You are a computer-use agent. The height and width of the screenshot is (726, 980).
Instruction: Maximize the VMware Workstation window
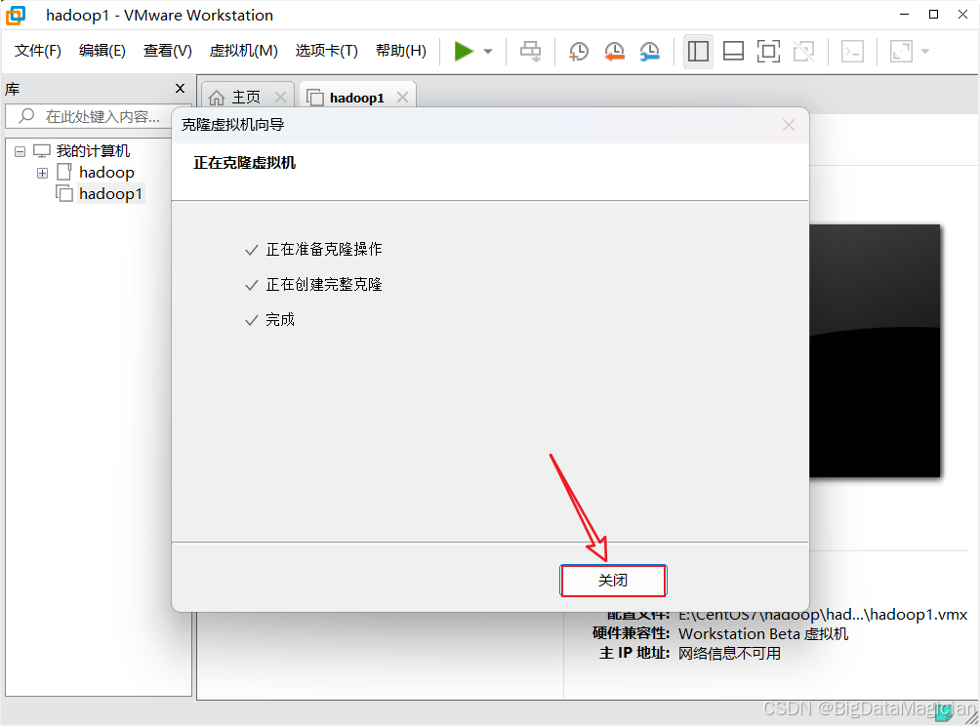tap(934, 15)
